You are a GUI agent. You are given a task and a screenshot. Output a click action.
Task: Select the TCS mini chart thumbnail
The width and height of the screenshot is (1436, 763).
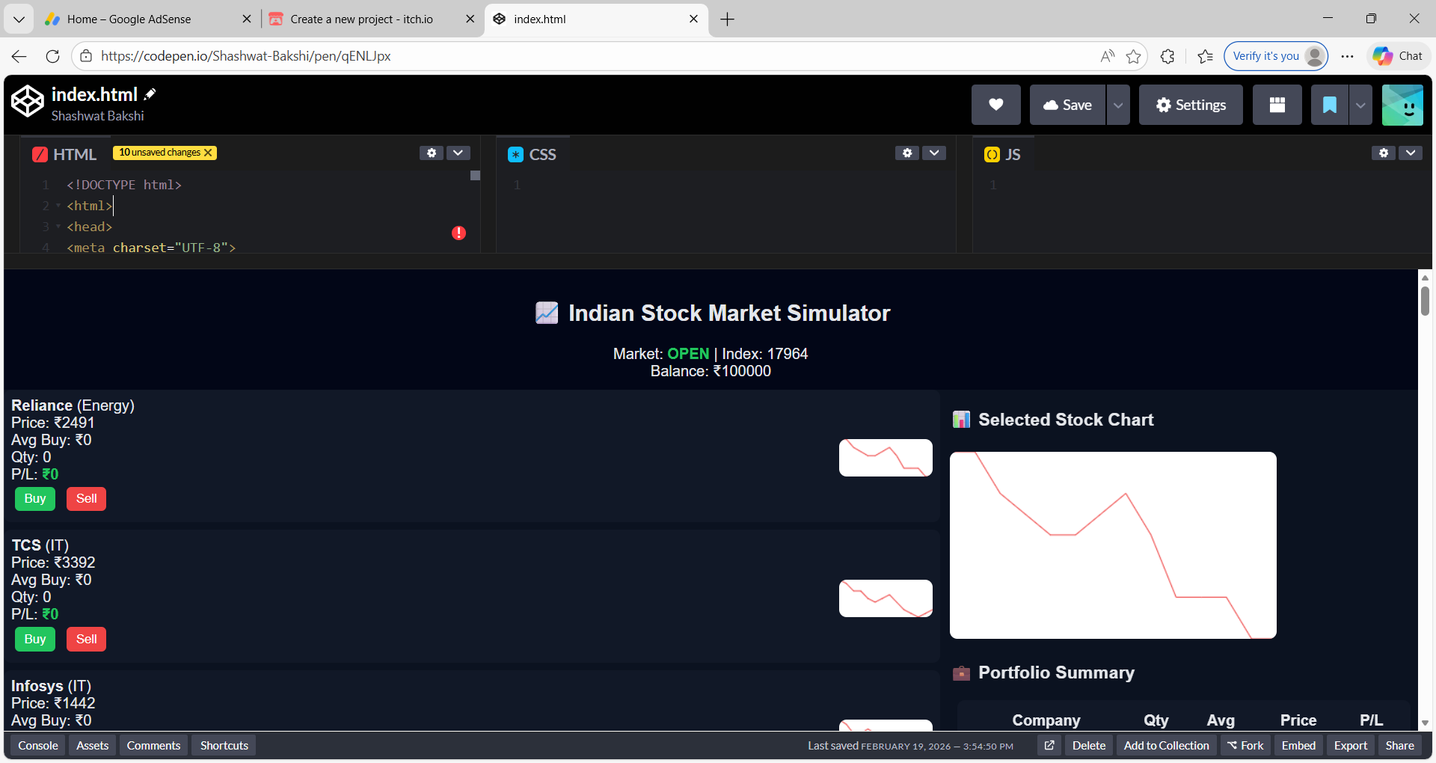[x=886, y=598]
